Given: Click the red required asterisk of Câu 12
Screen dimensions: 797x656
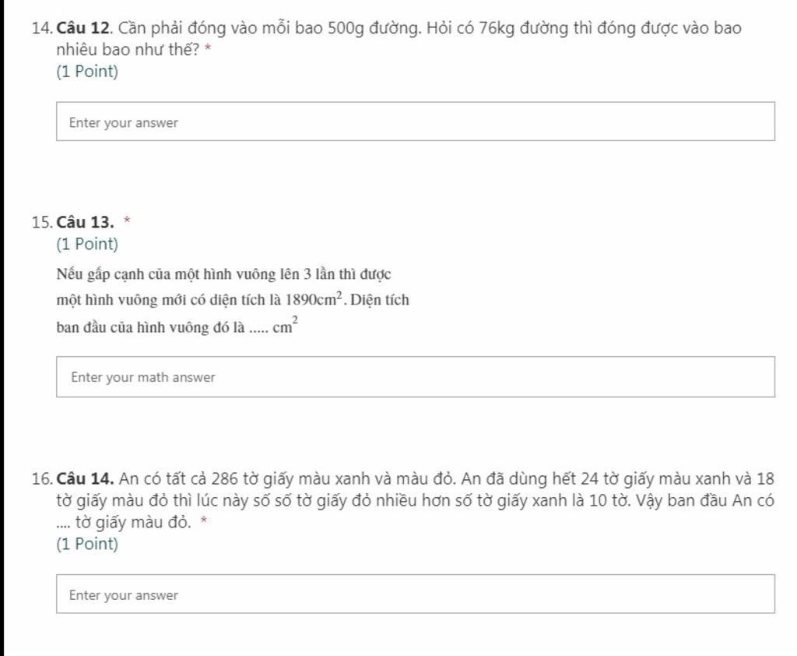Looking at the screenshot, I should 207,48.
